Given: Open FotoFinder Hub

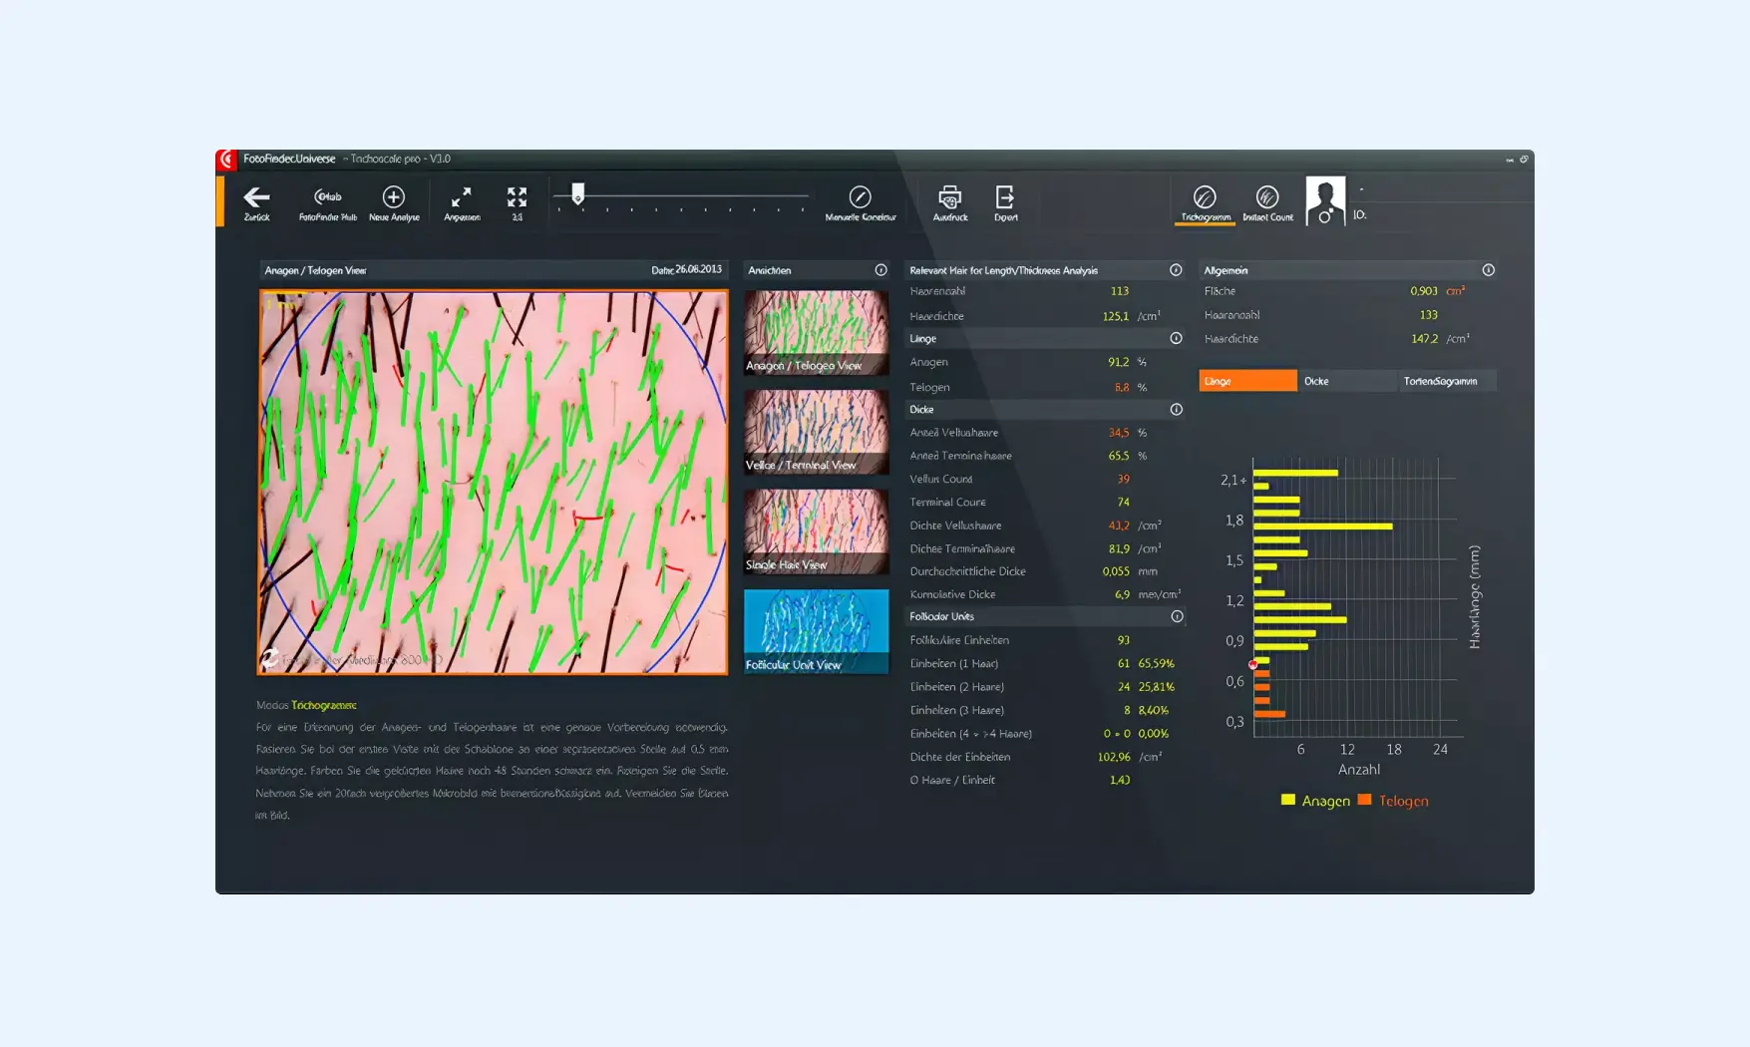Looking at the screenshot, I should [x=327, y=200].
